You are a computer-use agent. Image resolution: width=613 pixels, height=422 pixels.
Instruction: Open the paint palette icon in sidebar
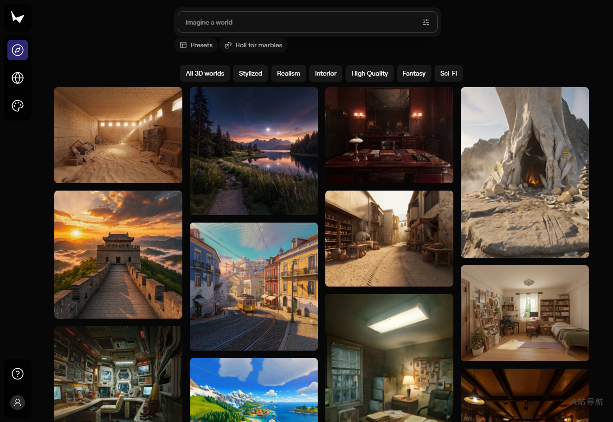tap(18, 106)
